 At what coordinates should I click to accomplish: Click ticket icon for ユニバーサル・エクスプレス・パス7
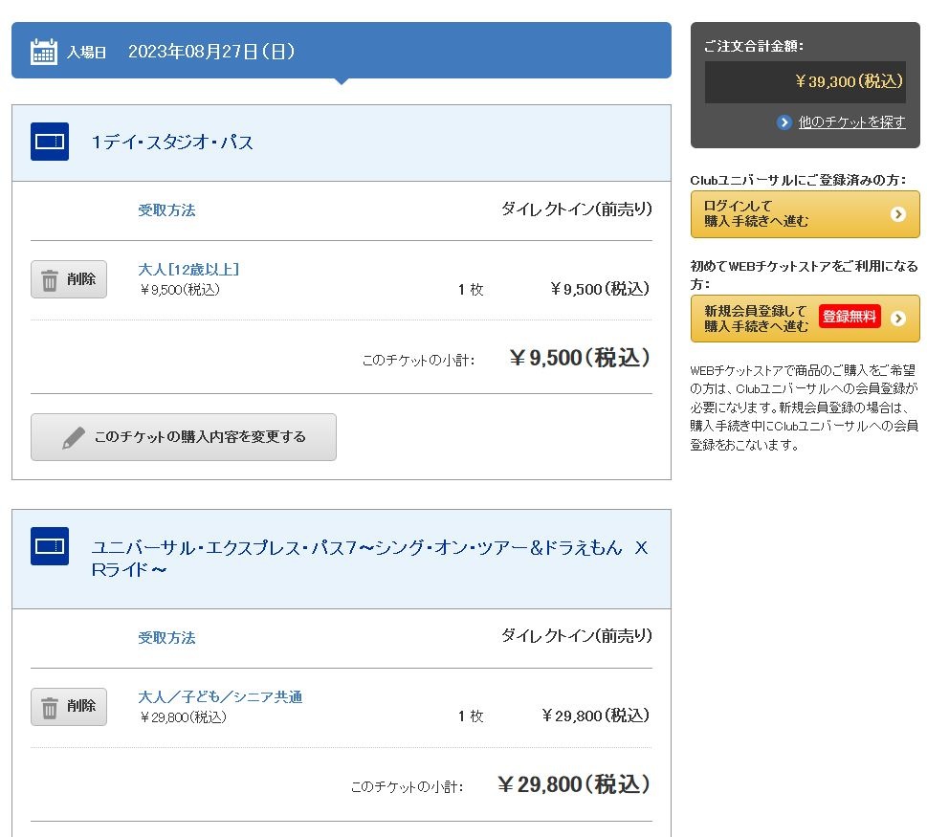(x=50, y=546)
